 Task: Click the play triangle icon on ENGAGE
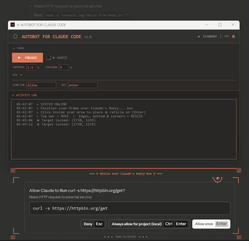click(19, 58)
